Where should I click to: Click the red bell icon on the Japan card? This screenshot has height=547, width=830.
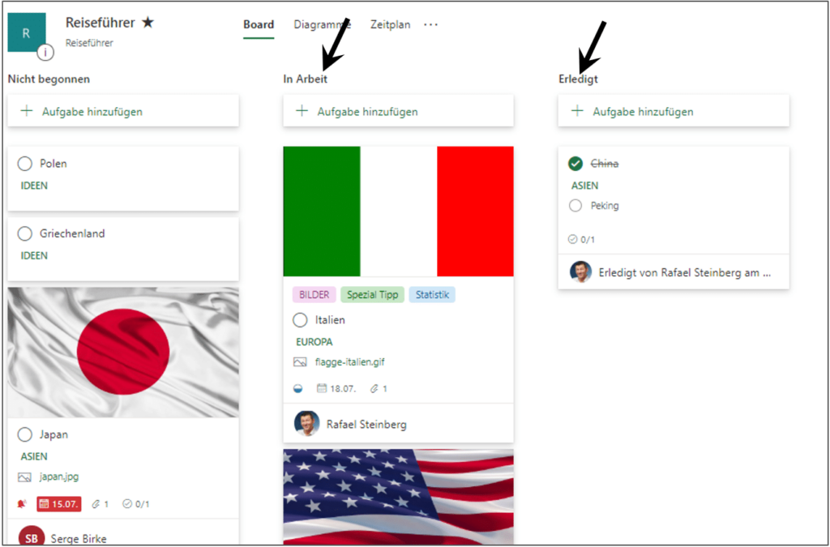click(x=22, y=504)
